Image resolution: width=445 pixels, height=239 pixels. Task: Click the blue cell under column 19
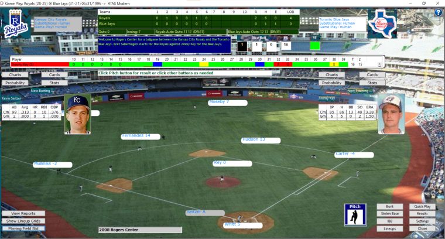click(x=158, y=64)
